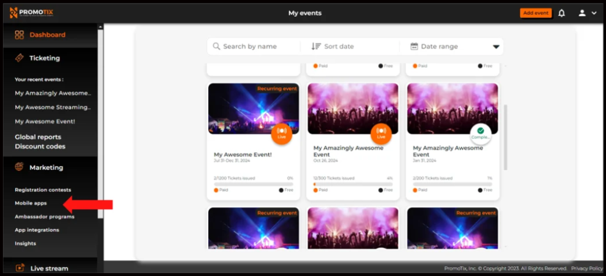Follow the Privacy Policy footer link
Image resolution: width=606 pixels, height=276 pixels.
pyautogui.click(x=587, y=268)
